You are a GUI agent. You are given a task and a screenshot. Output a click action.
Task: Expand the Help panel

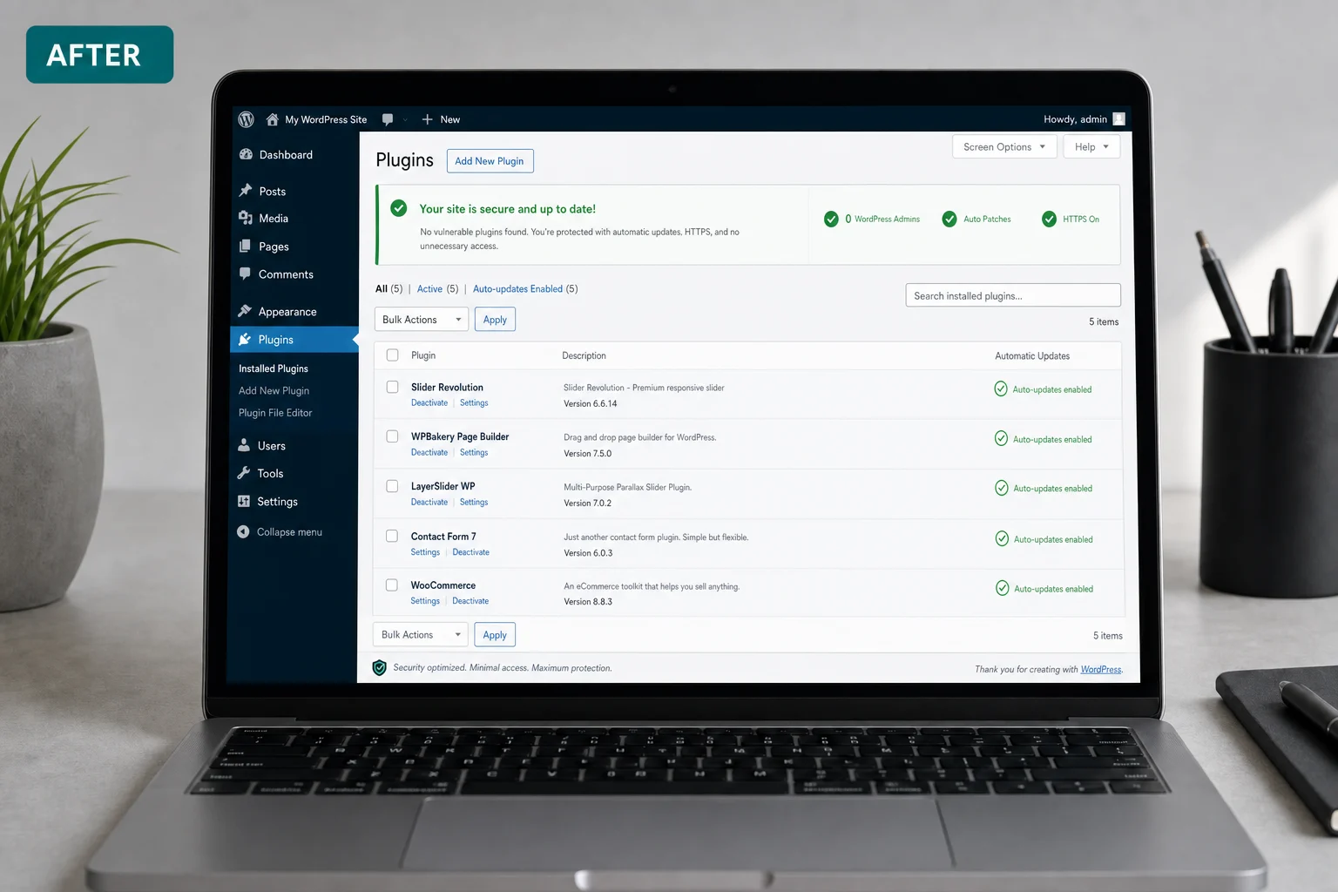(x=1091, y=146)
